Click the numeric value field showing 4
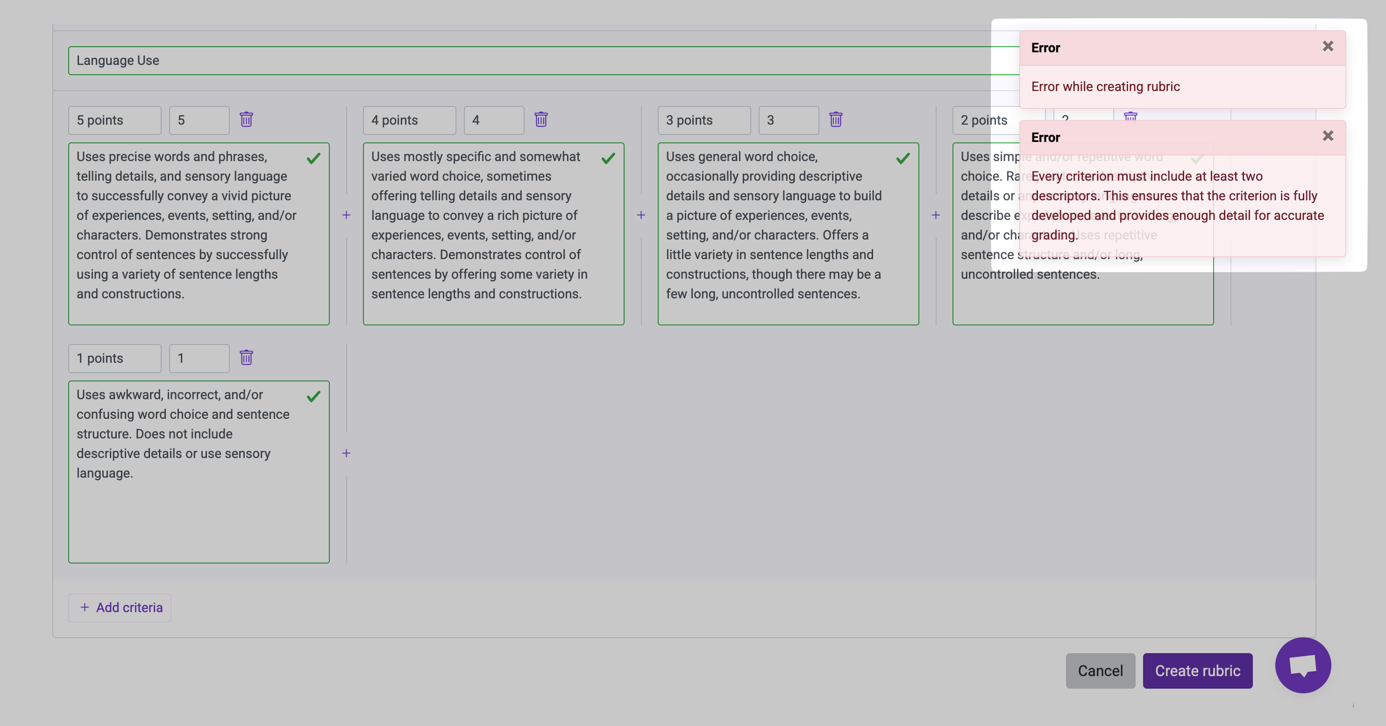 [493, 120]
